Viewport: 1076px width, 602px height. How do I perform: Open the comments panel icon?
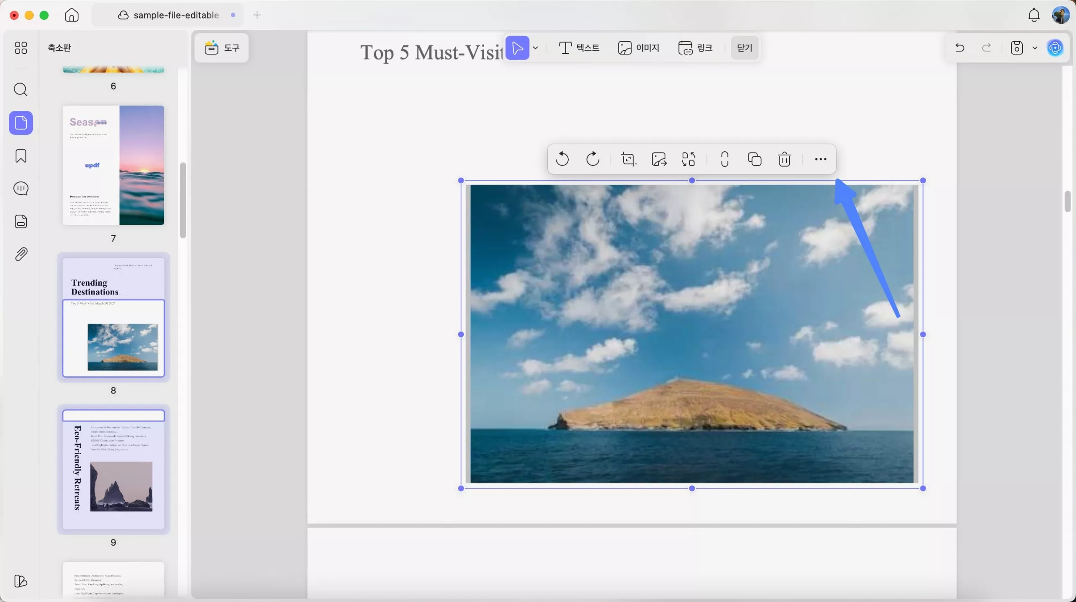coord(21,189)
